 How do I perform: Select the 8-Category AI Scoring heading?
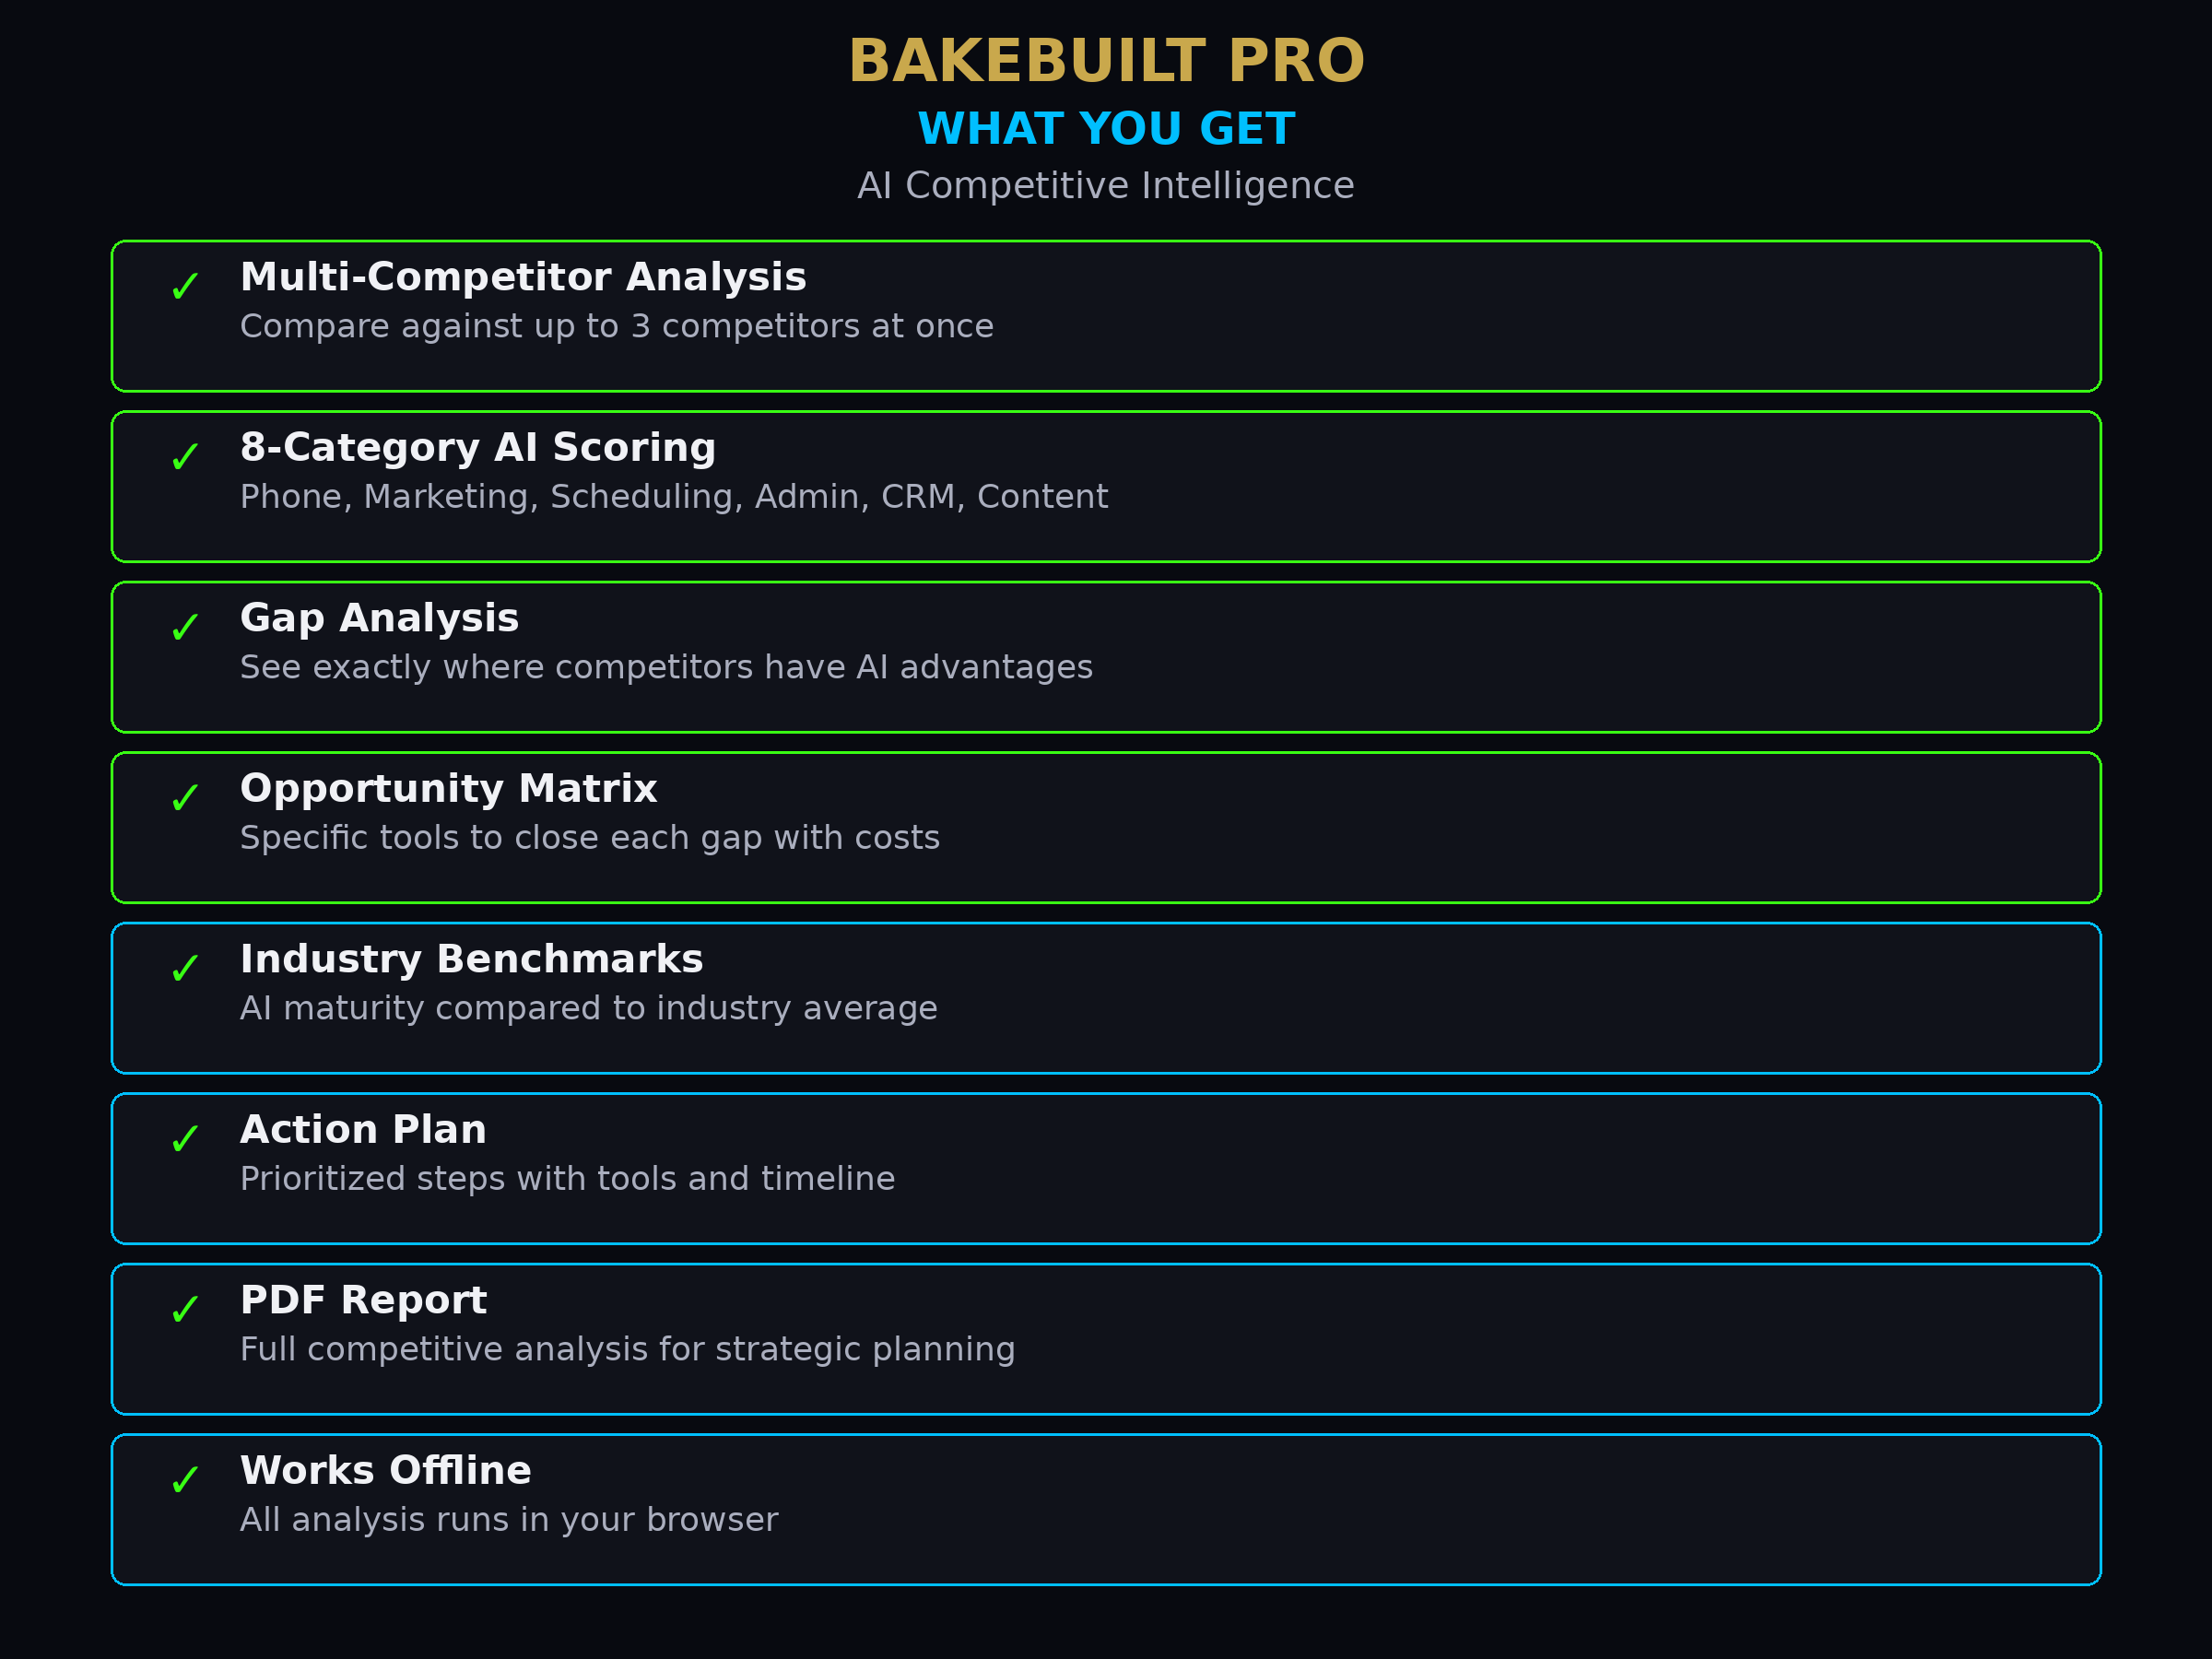point(478,448)
